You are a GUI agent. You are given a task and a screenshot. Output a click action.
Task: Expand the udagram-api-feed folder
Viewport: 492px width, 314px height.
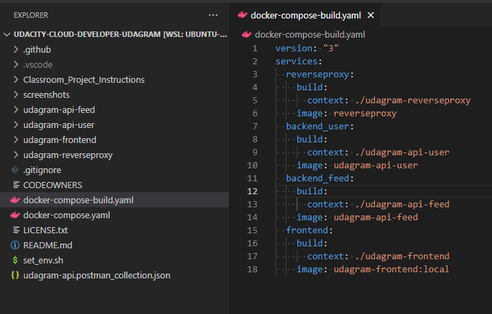coord(16,109)
